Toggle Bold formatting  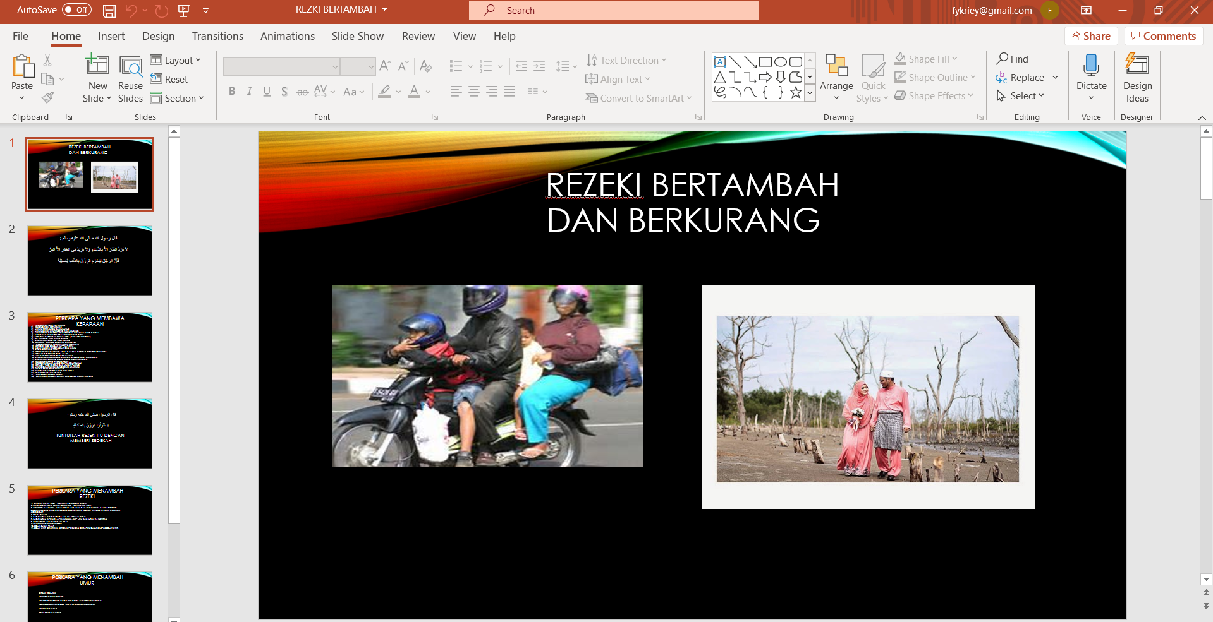[232, 92]
